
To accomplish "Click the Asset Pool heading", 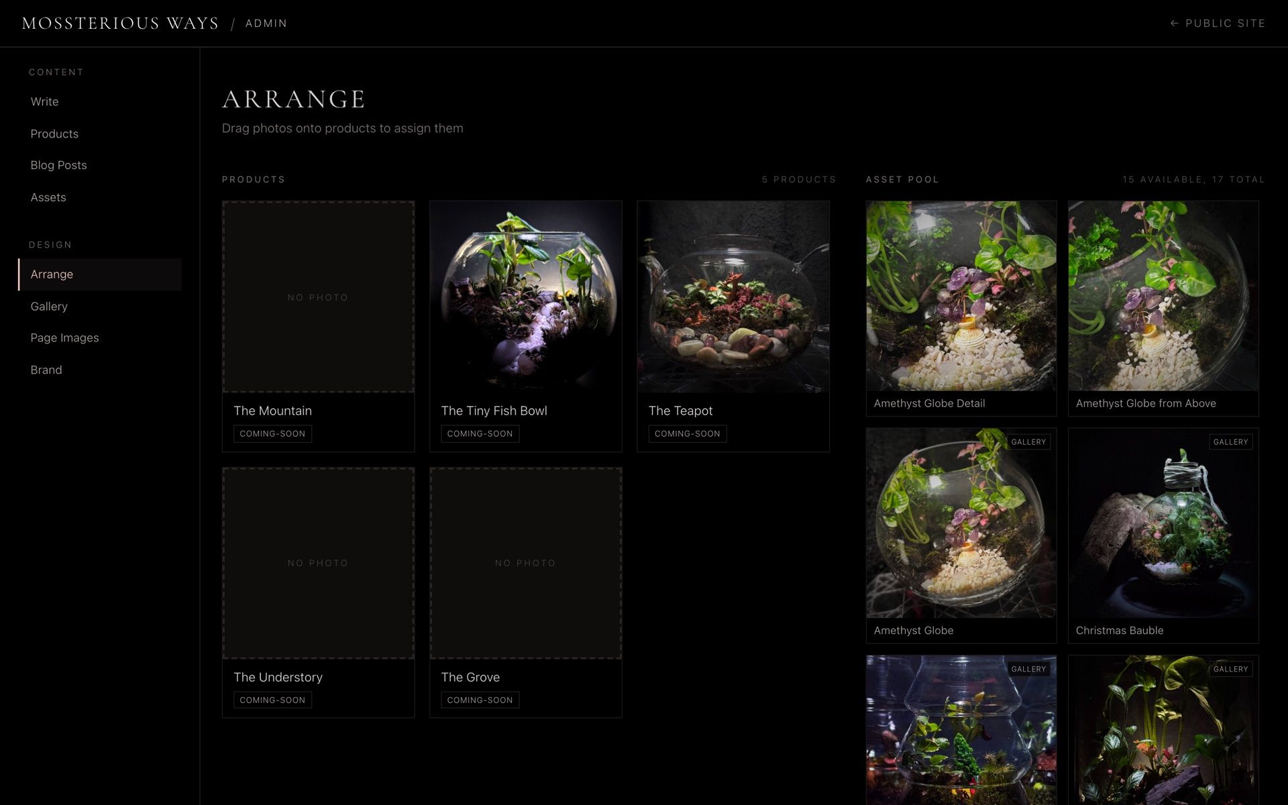I will (x=902, y=180).
